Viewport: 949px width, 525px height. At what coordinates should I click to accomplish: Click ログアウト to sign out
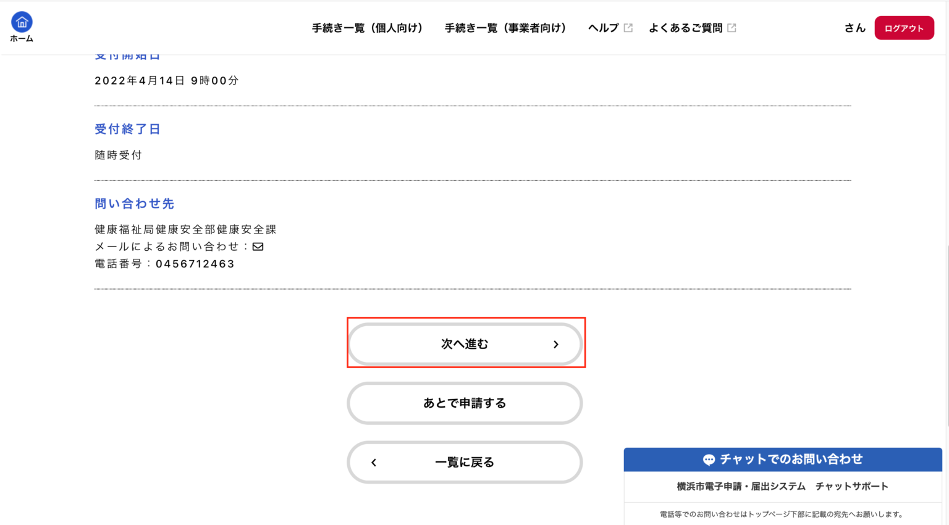[x=904, y=28]
